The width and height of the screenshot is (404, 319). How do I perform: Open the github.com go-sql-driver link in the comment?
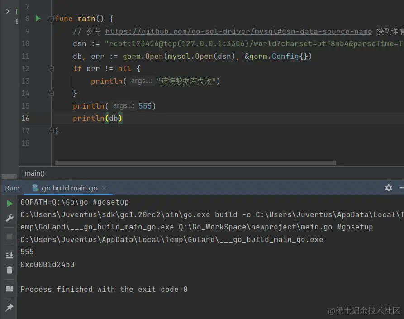(x=238, y=31)
